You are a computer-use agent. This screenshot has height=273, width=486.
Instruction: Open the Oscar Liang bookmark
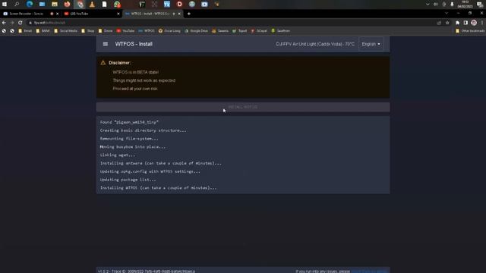(x=169, y=31)
